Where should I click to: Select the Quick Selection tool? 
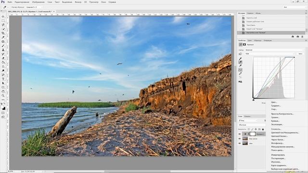pos(3,29)
